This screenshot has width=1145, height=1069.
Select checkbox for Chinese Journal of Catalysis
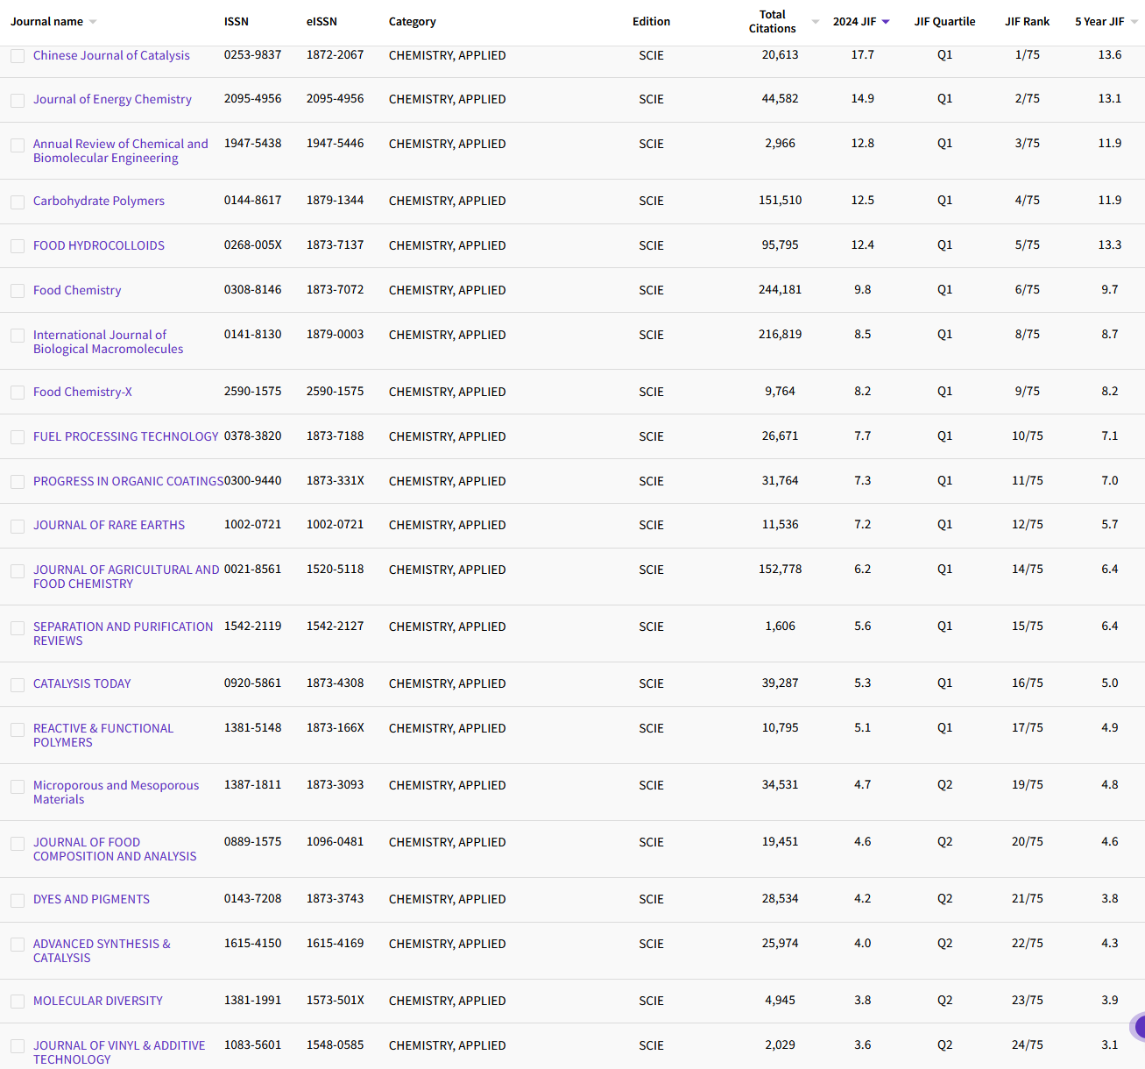[x=18, y=56]
